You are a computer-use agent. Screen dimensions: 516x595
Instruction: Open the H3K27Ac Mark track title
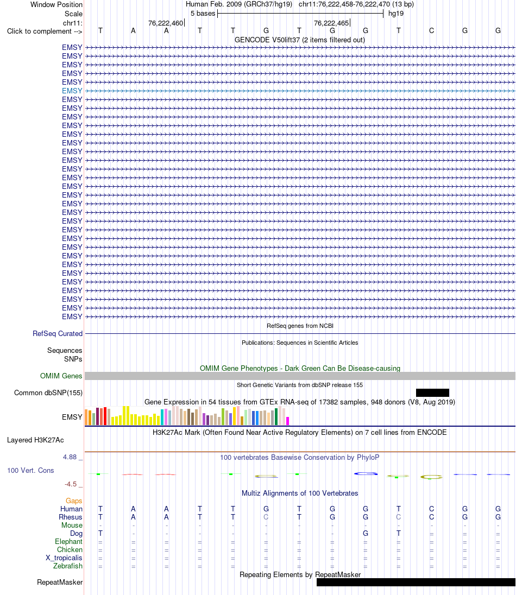click(300, 432)
